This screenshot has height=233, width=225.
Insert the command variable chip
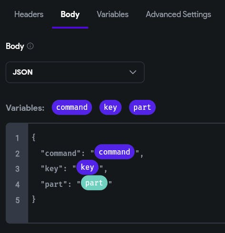(x=72, y=107)
